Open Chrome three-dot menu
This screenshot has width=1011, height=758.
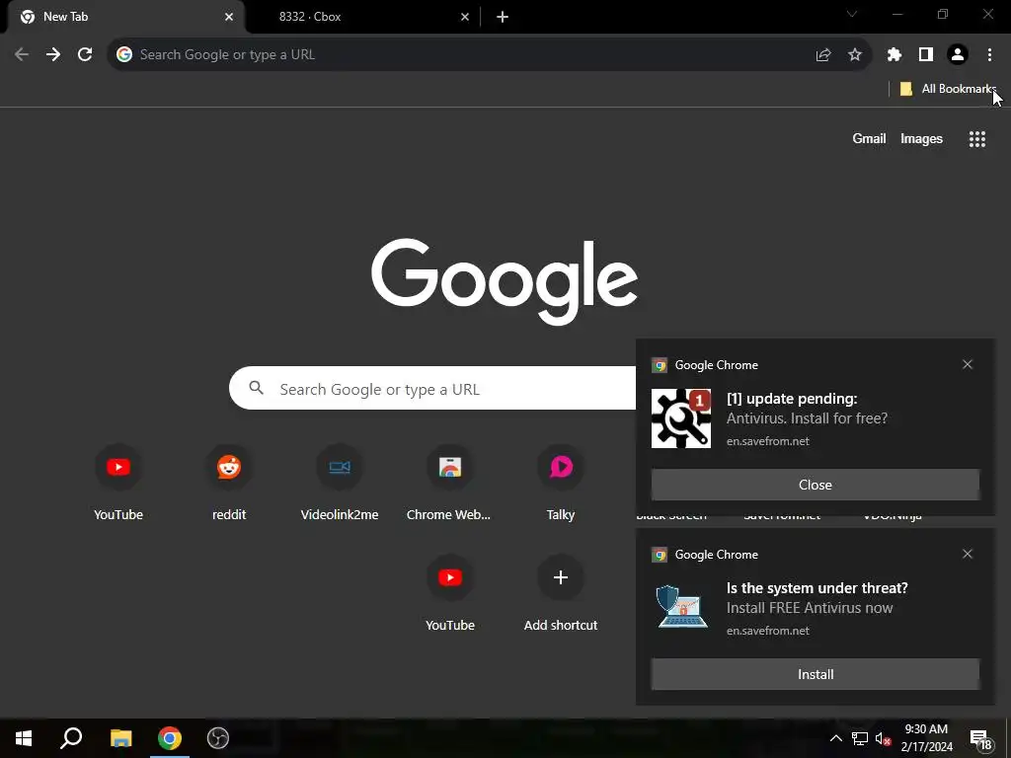989,55
